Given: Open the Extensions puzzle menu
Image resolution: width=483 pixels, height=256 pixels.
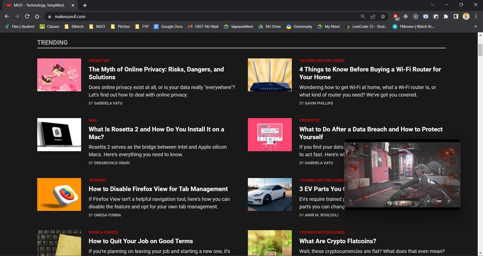Looking at the screenshot, I should click(446, 16).
